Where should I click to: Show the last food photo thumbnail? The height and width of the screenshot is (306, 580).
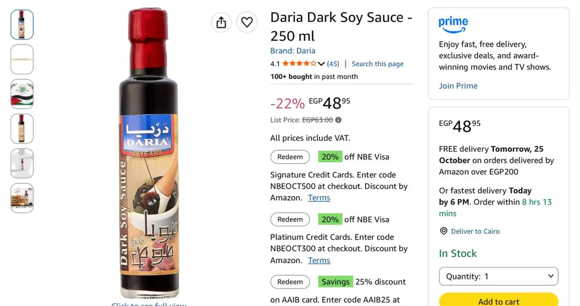22,198
